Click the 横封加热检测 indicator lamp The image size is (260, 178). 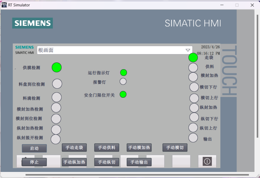coord(56,108)
